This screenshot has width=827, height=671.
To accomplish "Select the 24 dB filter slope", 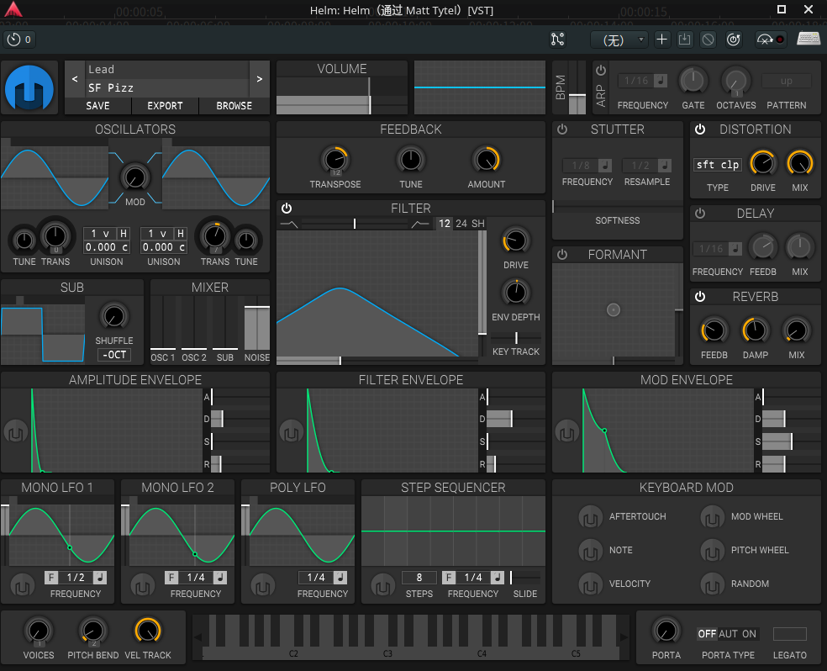I will [x=461, y=223].
